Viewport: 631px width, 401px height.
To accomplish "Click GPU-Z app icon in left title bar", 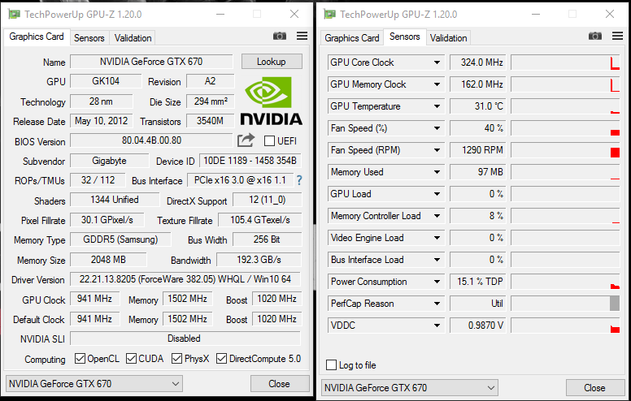I will (14, 14).
